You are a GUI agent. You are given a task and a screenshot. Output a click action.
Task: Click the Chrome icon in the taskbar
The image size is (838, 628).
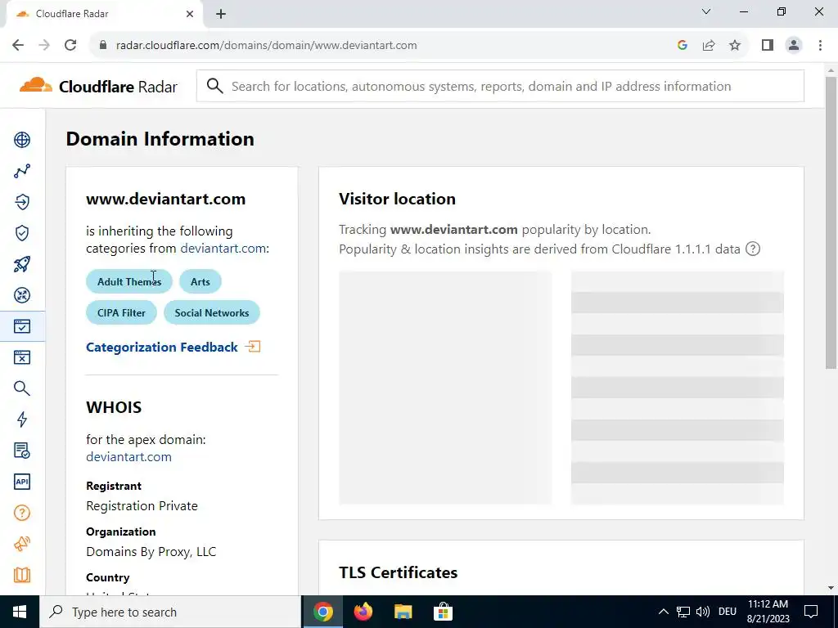323,612
